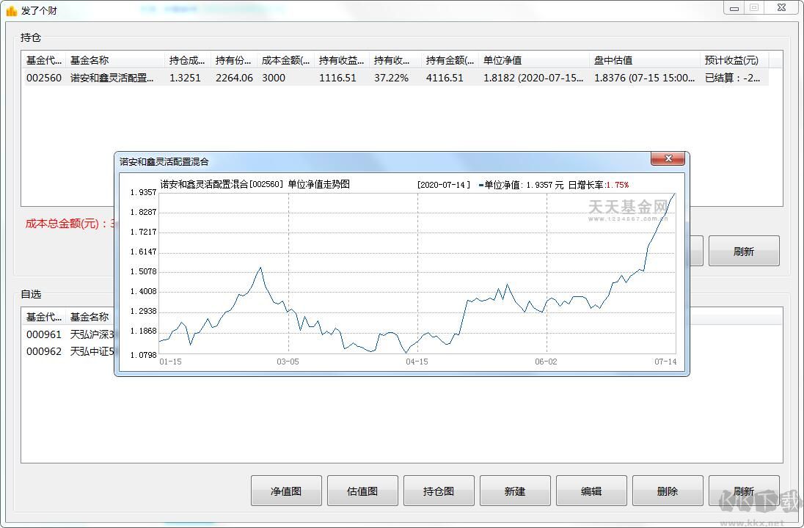Show the 持仓图 view
Screen dimensions: 804x528
pyautogui.click(x=439, y=491)
